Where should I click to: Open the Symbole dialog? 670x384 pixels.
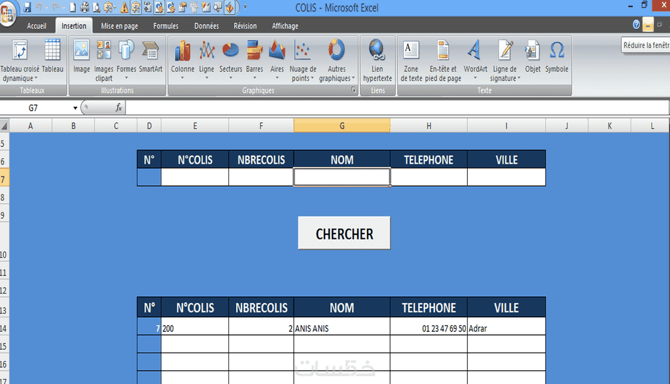557,56
